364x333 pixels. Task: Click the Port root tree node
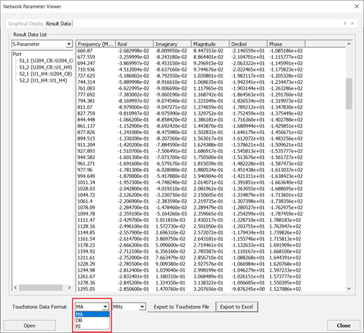coord(17,54)
